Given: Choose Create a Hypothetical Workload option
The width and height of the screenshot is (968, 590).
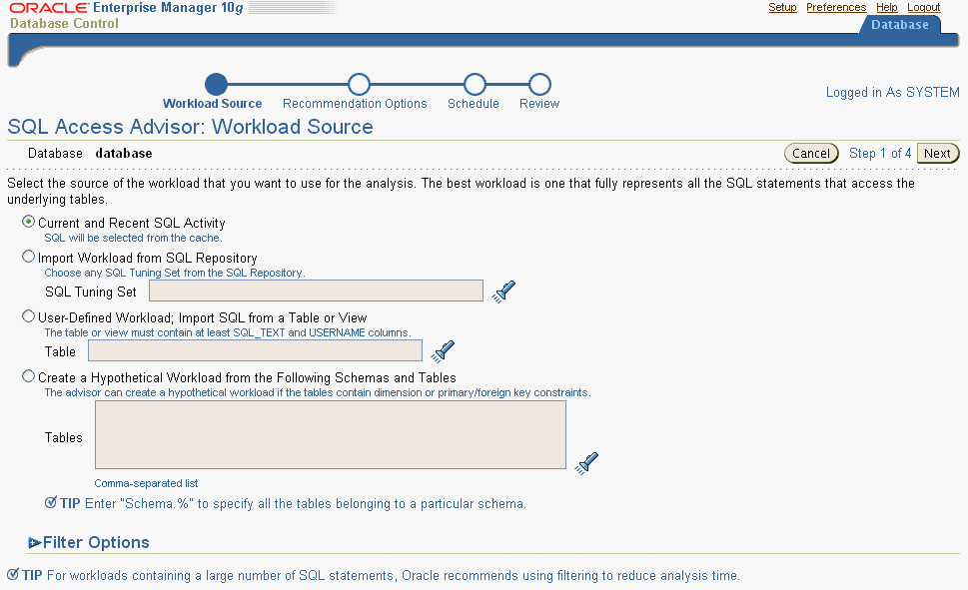Looking at the screenshot, I should click(28, 376).
